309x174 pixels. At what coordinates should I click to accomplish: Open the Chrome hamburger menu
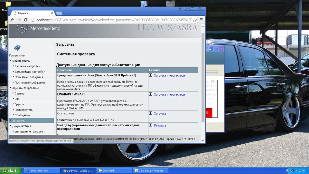pyautogui.click(x=201, y=20)
